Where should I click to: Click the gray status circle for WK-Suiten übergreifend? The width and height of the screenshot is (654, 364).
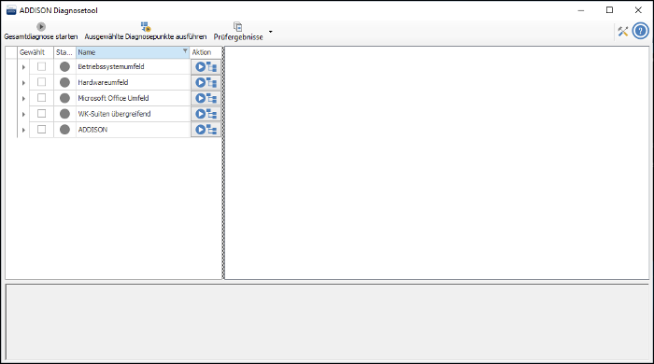[64, 114]
